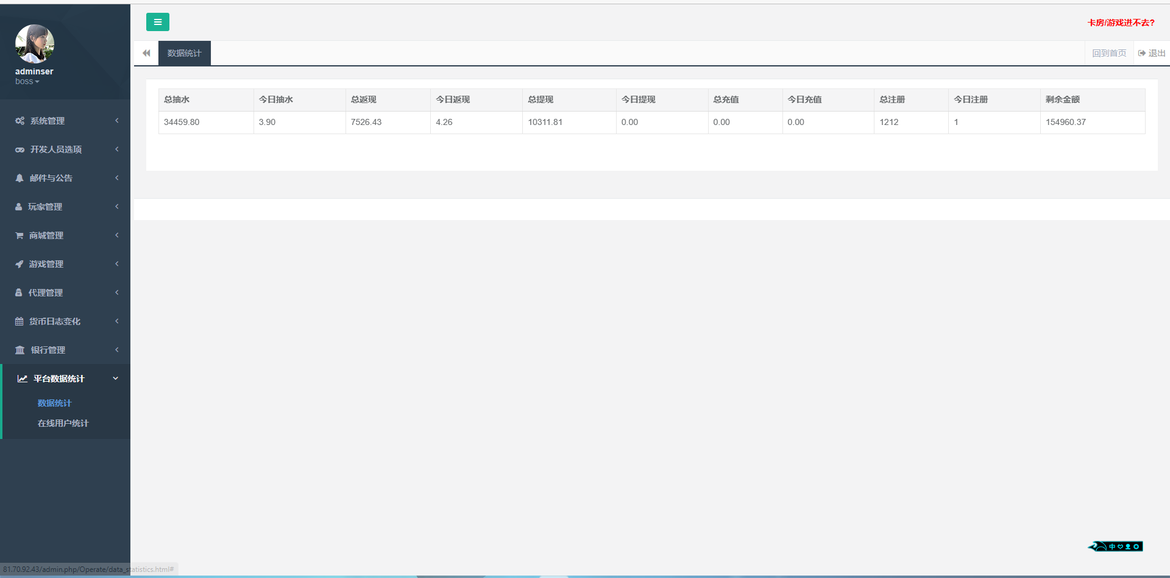Expand the 邮件与公告 menu chevron
Image resolution: width=1170 pixels, height=578 pixels.
[116, 178]
